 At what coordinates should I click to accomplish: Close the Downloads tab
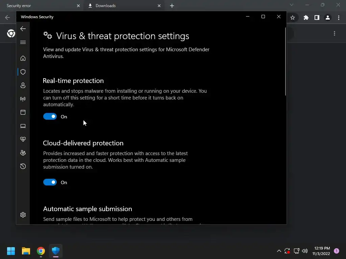coord(159,6)
